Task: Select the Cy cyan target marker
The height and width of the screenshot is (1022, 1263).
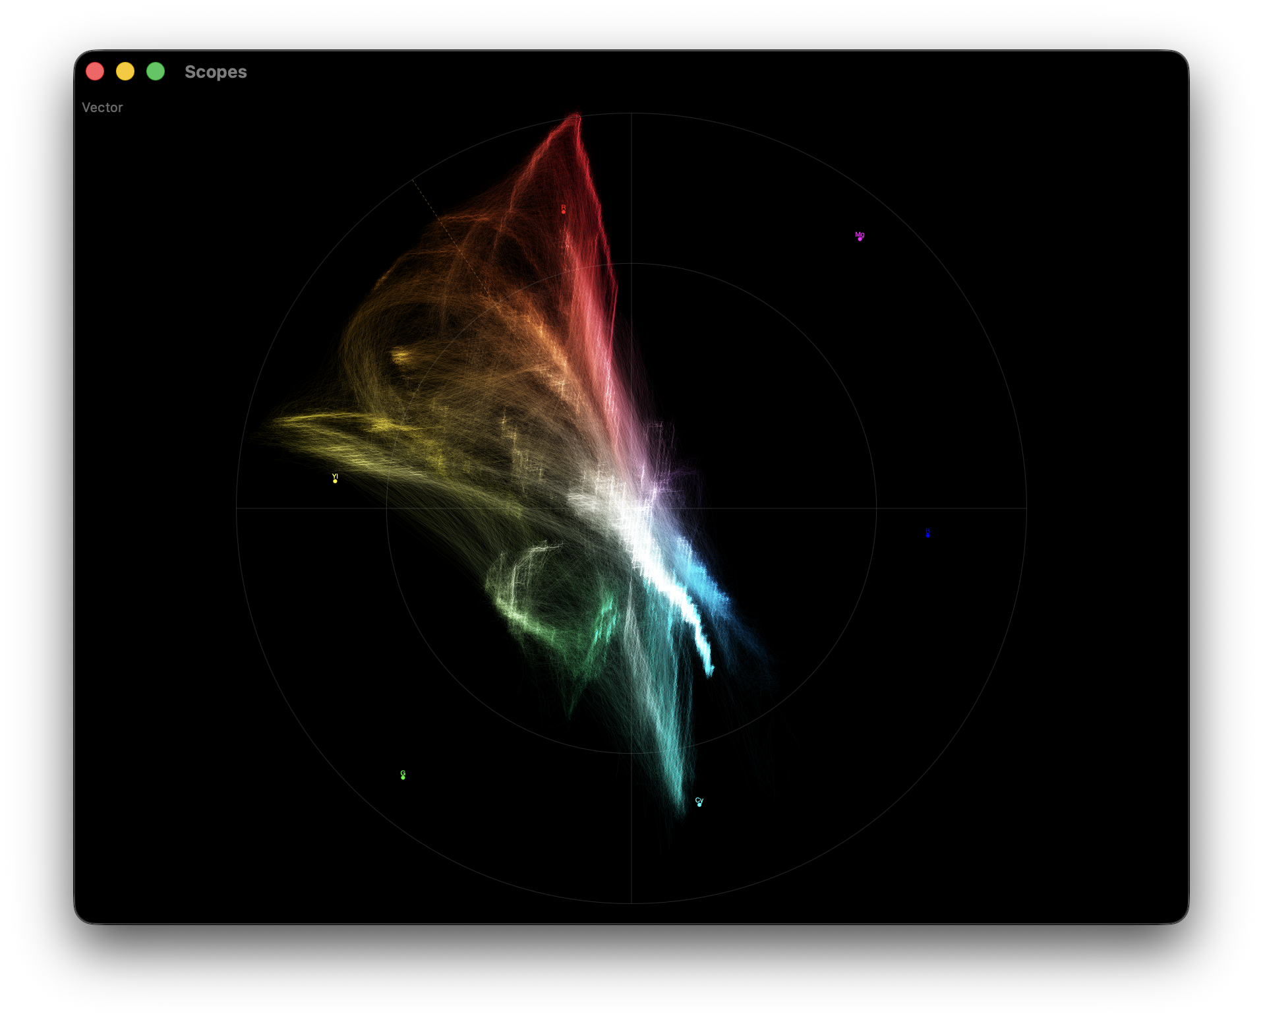Action: click(699, 804)
